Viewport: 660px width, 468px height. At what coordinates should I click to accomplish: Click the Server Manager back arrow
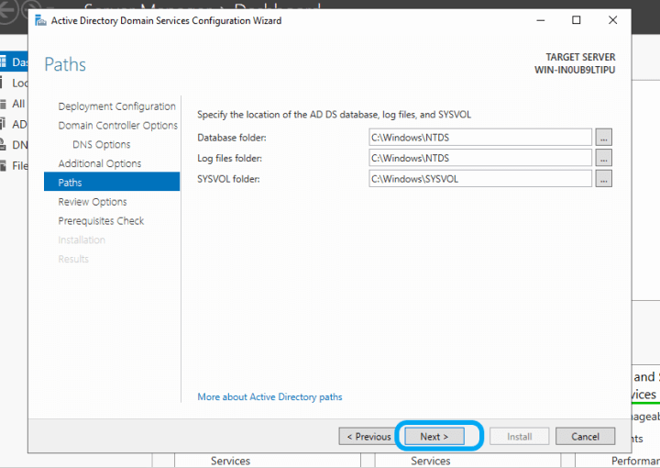pyautogui.click(x=7, y=10)
